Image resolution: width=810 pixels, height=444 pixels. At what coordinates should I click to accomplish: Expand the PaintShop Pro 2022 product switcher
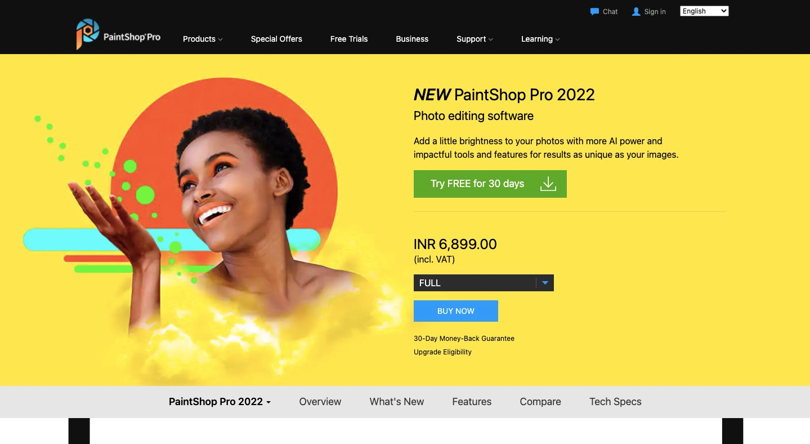pos(220,402)
